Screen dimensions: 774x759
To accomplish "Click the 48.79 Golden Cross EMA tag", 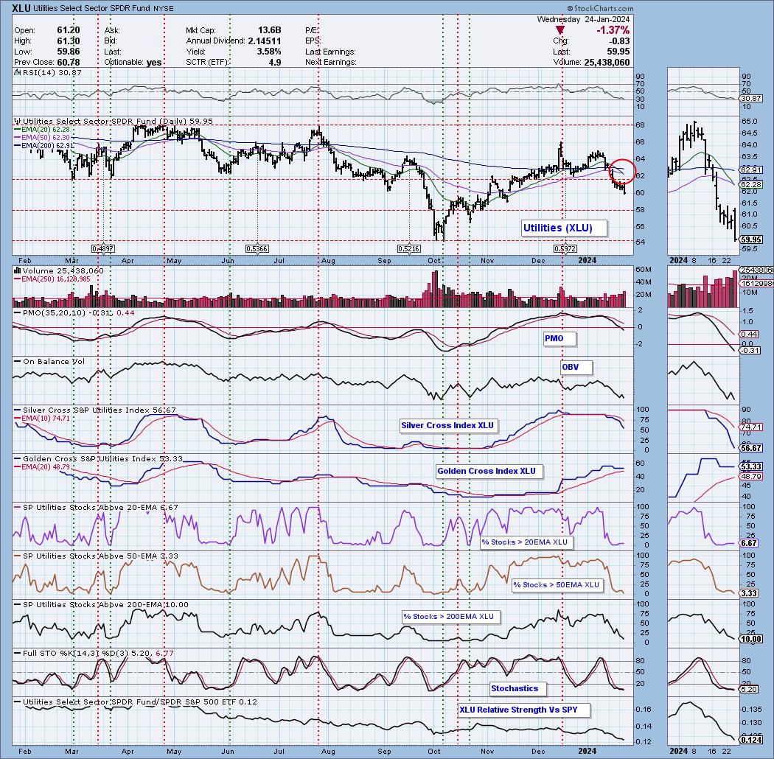I will click(751, 477).
